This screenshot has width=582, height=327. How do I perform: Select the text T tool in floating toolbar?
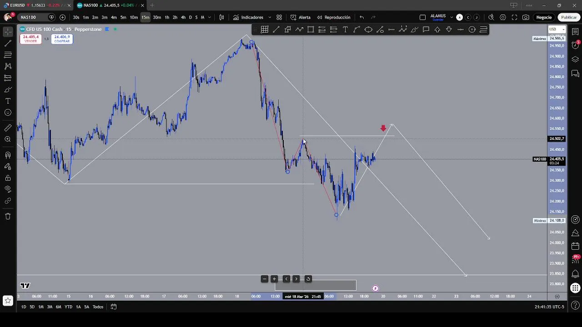[345, 30]
